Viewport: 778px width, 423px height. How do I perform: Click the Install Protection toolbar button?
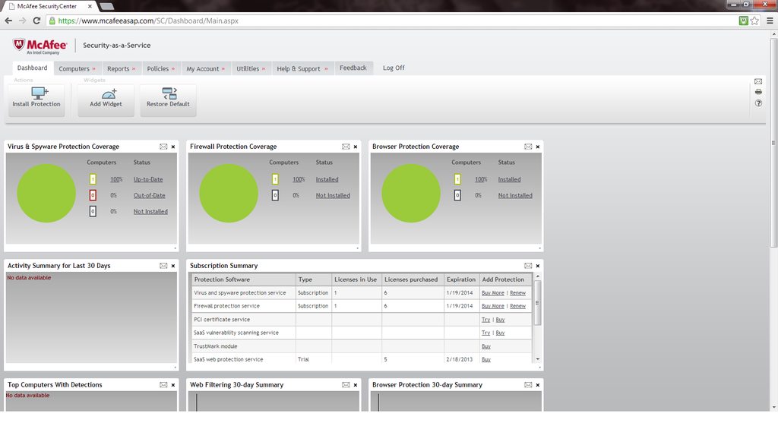36,100
